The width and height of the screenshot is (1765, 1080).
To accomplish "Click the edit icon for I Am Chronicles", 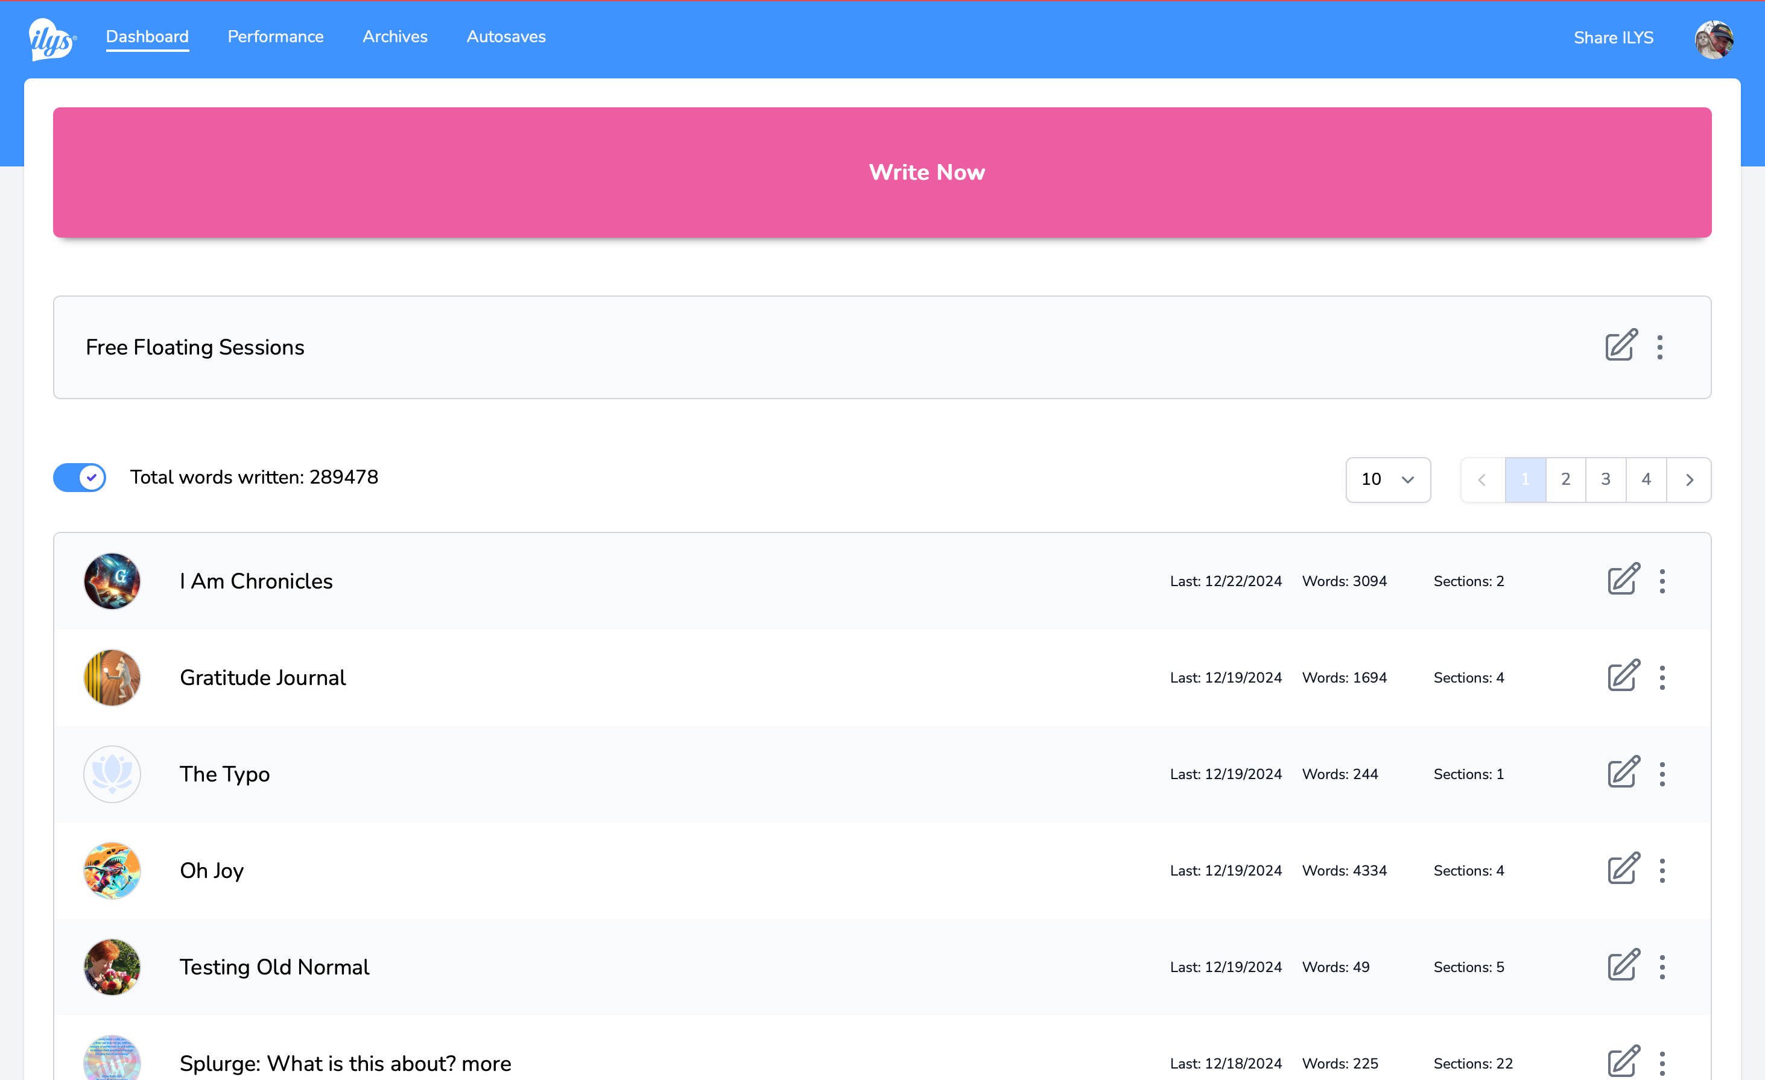I will (1623, 580).
